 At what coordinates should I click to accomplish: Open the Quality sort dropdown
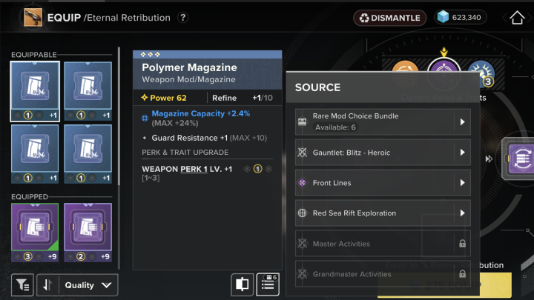click(88, 284)
